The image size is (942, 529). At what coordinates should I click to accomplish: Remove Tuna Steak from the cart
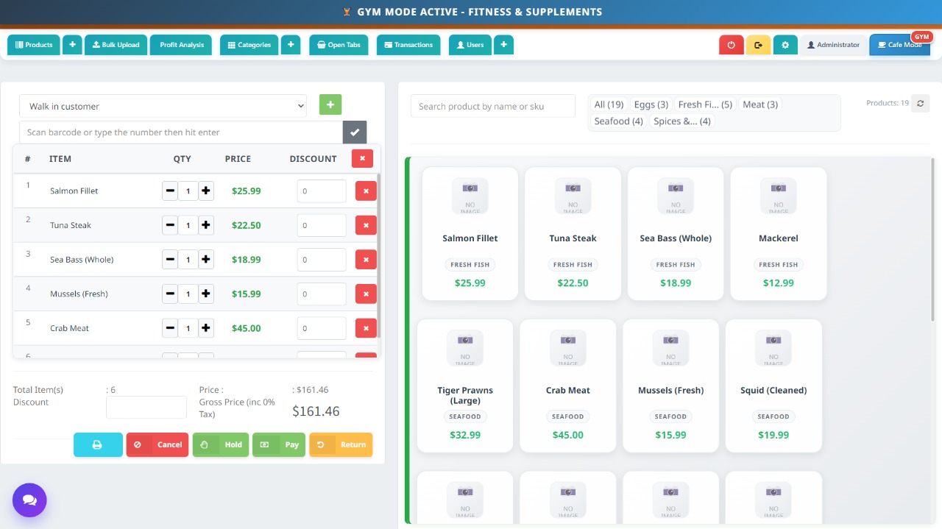tap(366, 225)
